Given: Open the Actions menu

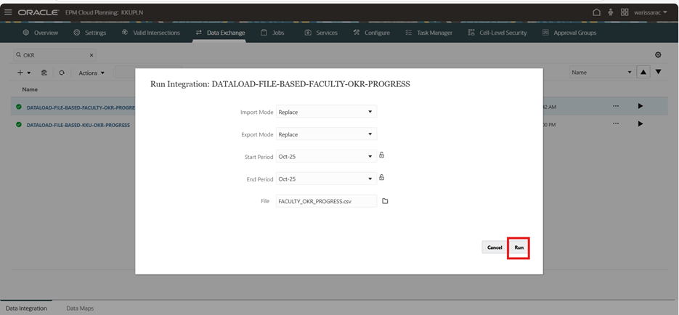Looking at the screenshot, I should click(92, 73).
